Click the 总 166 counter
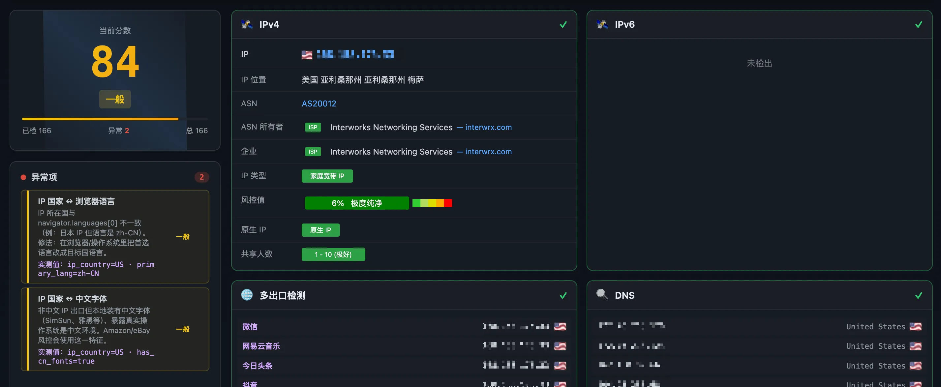Image resolution: width=941 pixels, height=387 pixels. point(197,131)
